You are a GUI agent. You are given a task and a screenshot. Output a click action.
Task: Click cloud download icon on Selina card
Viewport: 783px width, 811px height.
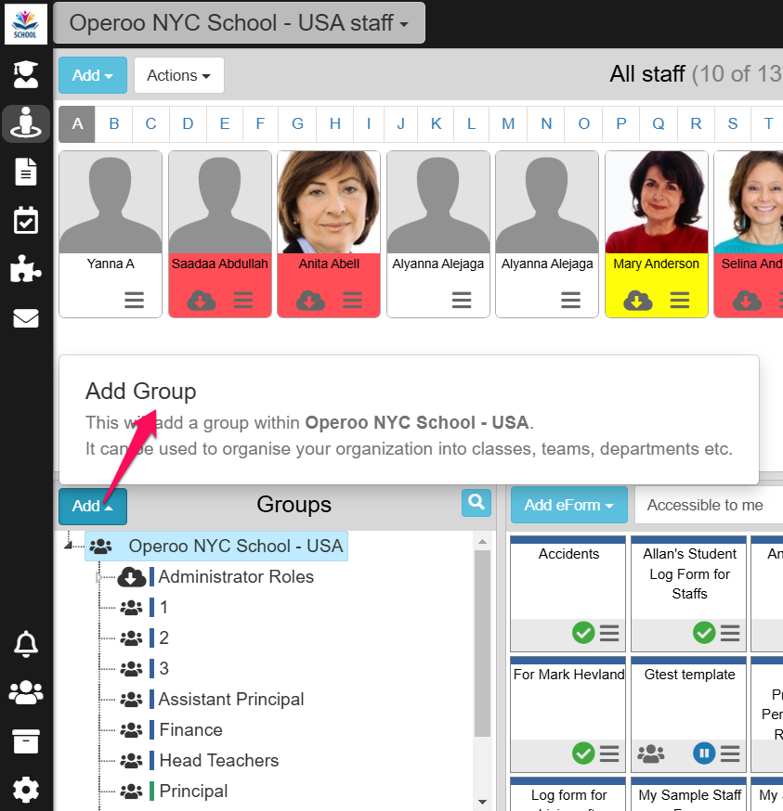[x=747, y=300]
